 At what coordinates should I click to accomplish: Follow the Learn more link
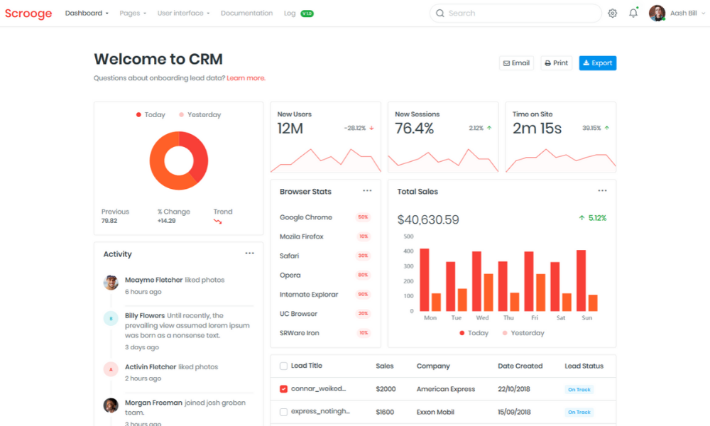[x=246, y=78]
